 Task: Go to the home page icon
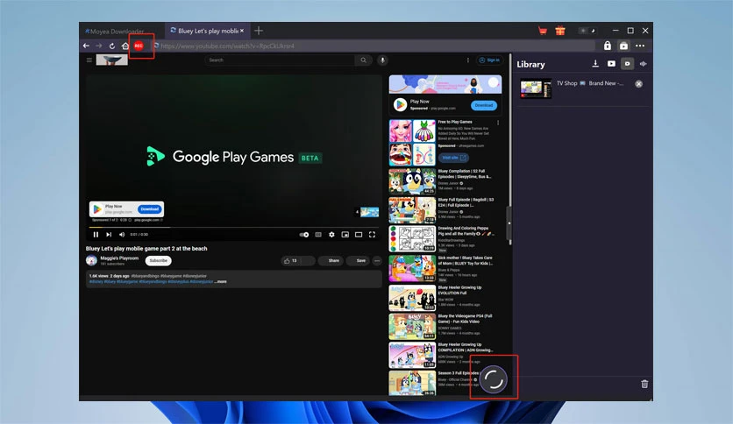click(x=125, y=46)
